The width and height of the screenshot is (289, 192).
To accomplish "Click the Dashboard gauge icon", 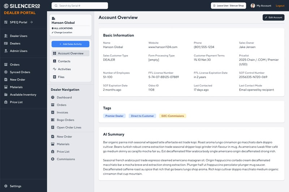I will pyautogui.click(x=53, y=98).
